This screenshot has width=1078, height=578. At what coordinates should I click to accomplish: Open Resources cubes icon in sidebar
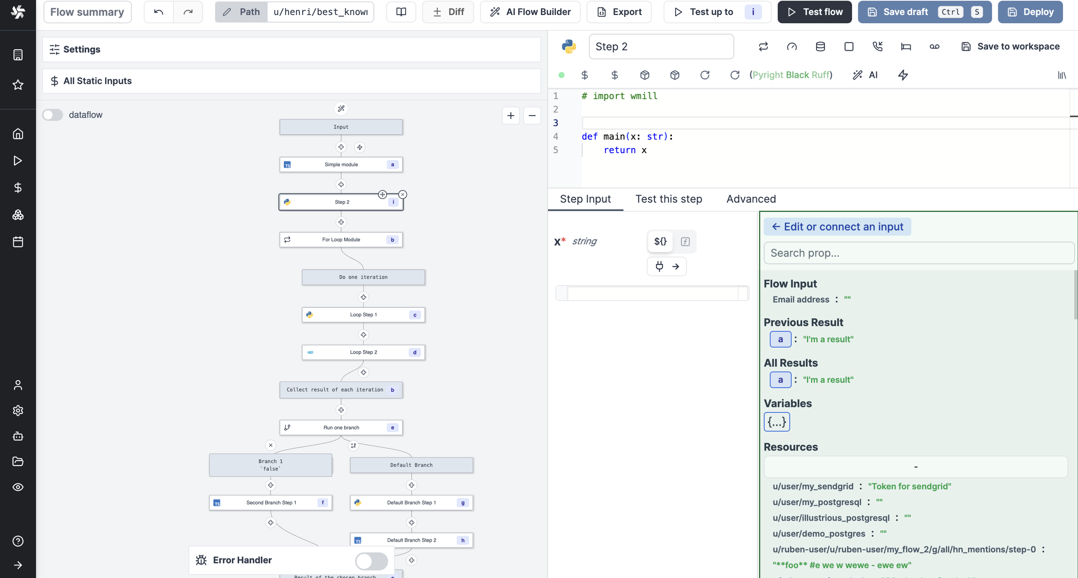(18, 215)
